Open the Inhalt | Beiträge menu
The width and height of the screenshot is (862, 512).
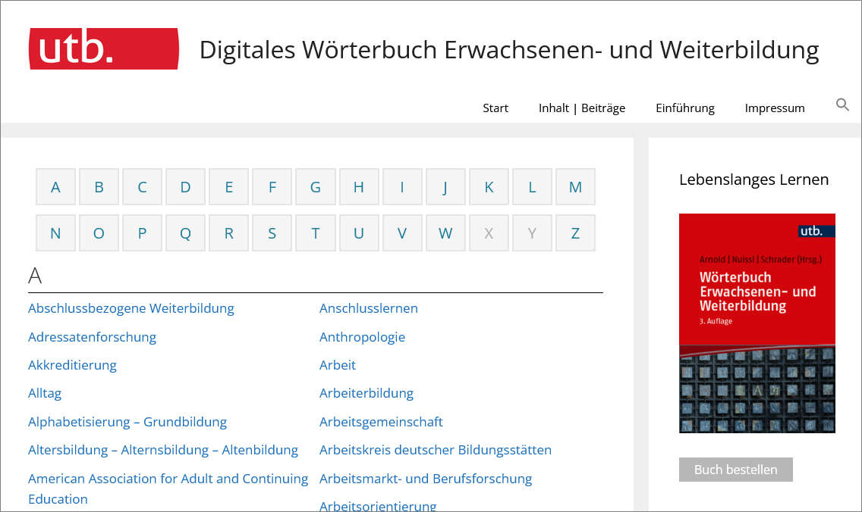(582, 108)
